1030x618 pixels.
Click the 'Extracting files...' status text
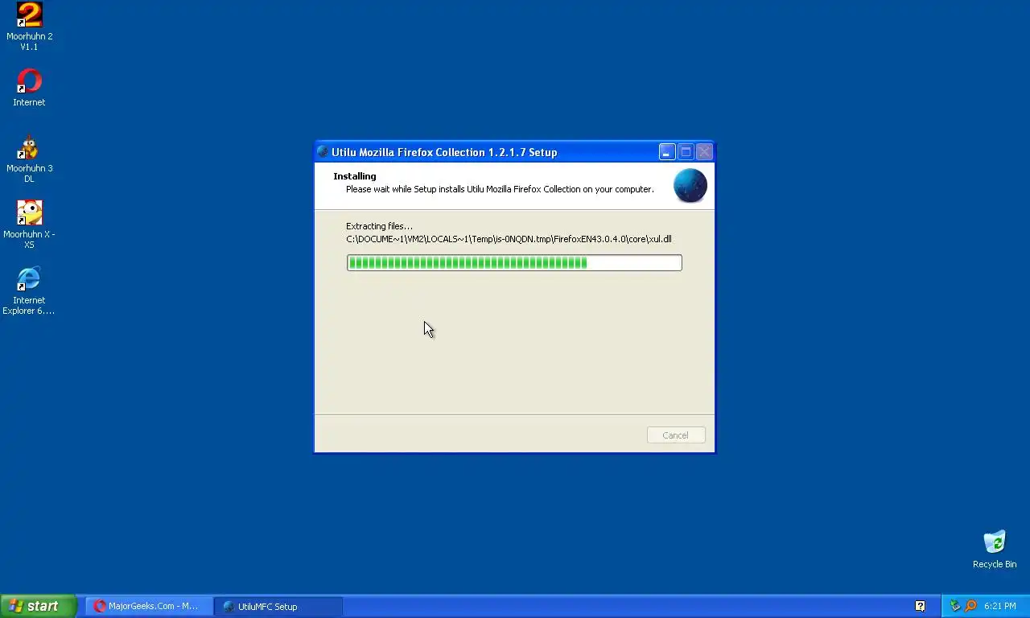tap(379, 226)
